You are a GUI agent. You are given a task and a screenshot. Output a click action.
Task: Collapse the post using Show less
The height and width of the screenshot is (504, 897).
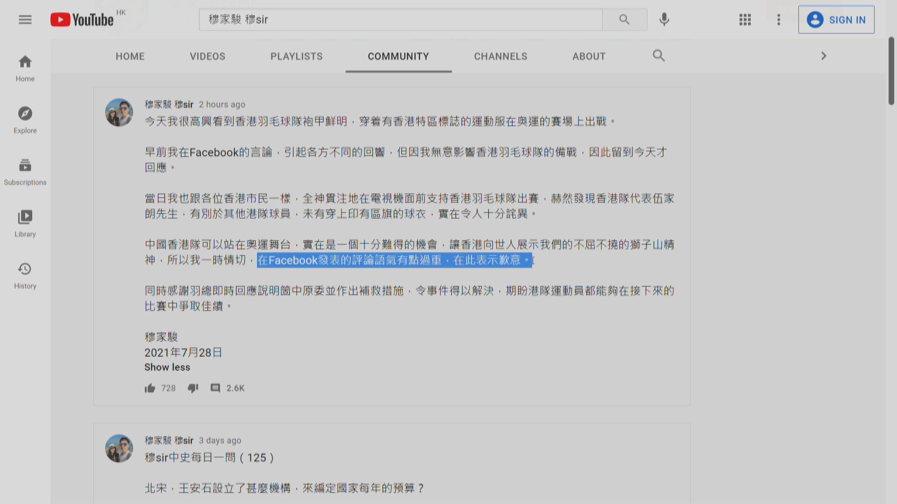click(x=167, y=367)
